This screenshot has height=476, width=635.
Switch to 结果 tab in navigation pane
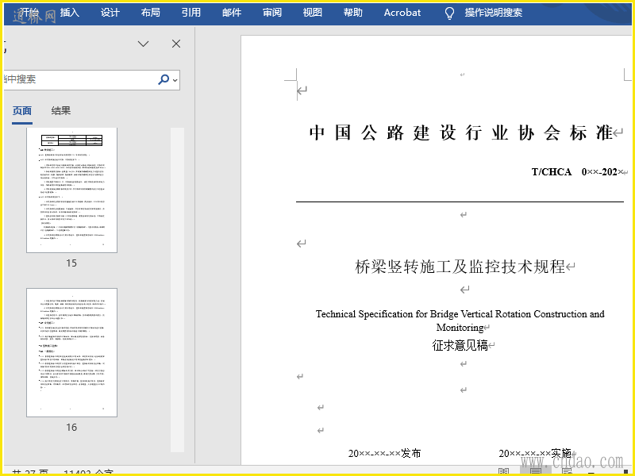coord(61,111)
